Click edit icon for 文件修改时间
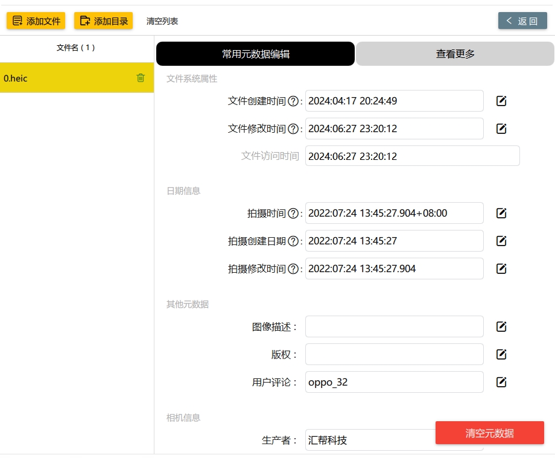The width and height of the screenshot is (555, 458). tap(501, 129)
